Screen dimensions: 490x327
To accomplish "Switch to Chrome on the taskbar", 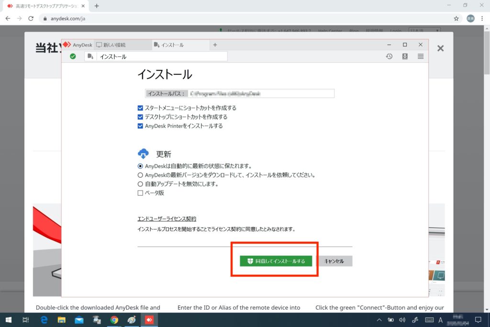I will pyautogui.click(x=114, y=320).
